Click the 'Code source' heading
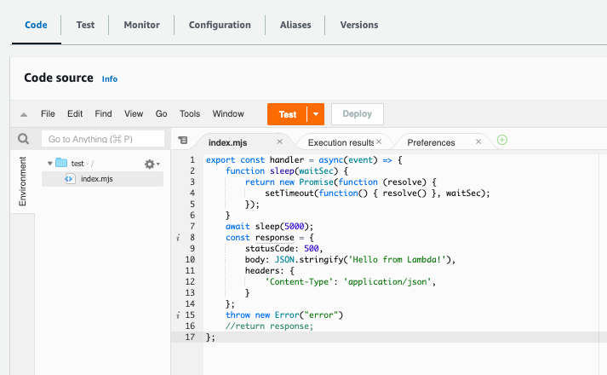Viewport: 607px width, 375px height. tap(59, 78)
